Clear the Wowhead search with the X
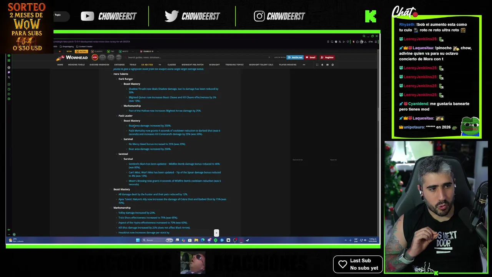492x277 pixels. click(x=269, y=57)
